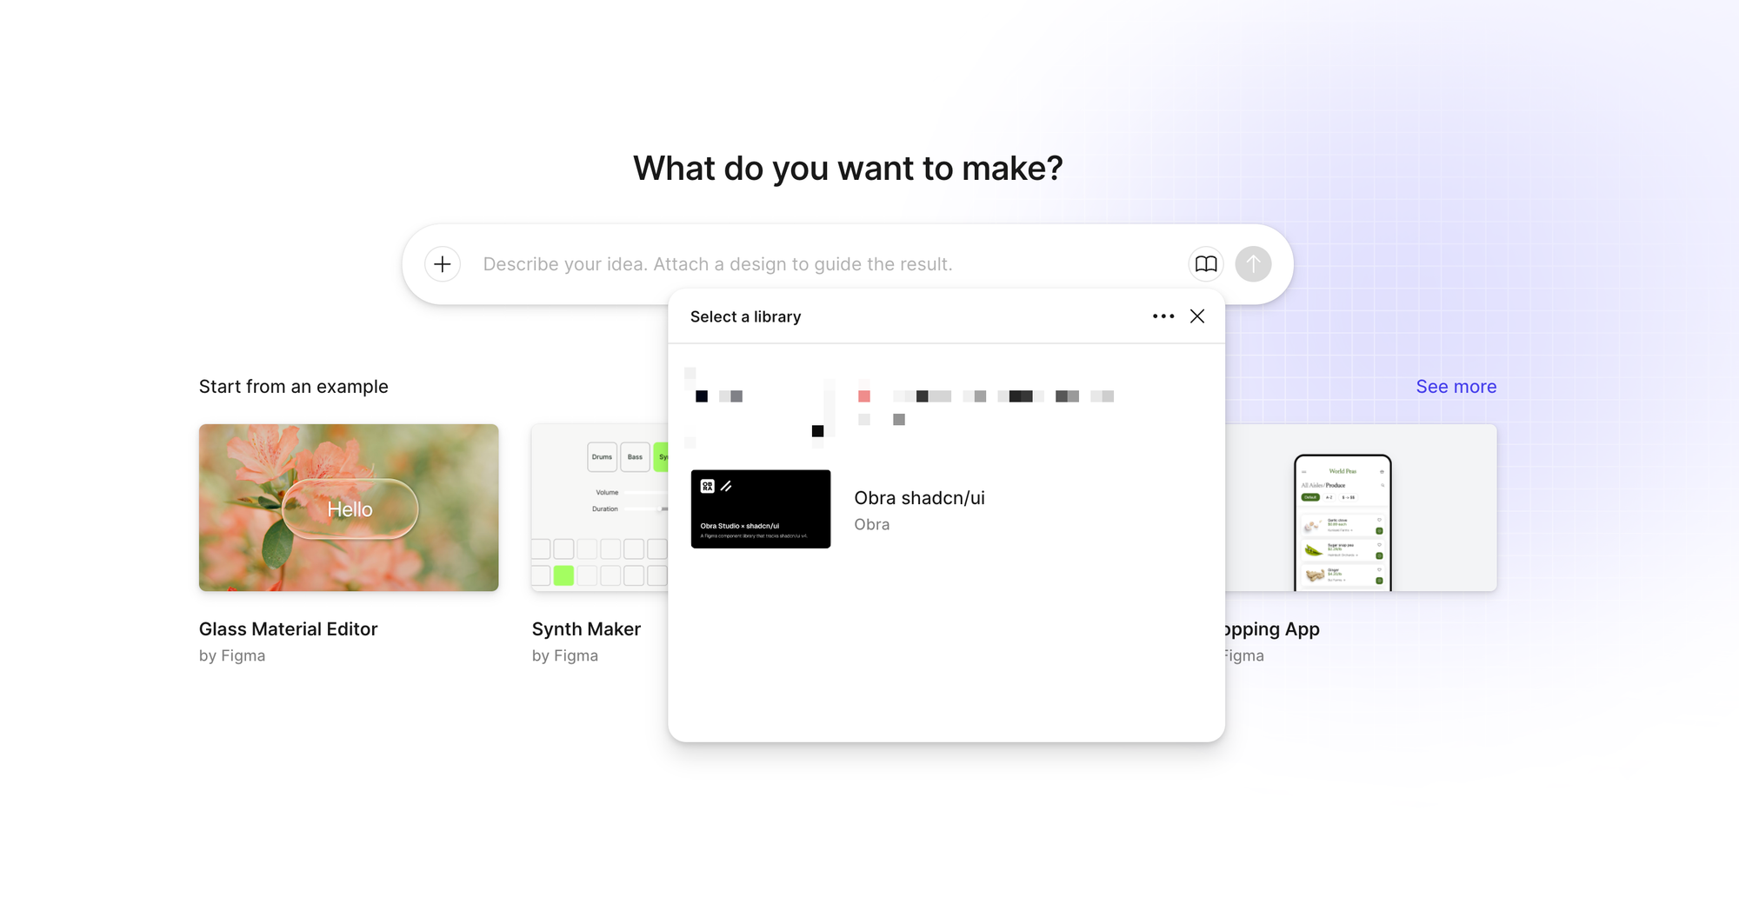This screenshot has height=904, width=1739.
Task: Select Bass in the Synth Maker preview
Action: click(635, 457)
